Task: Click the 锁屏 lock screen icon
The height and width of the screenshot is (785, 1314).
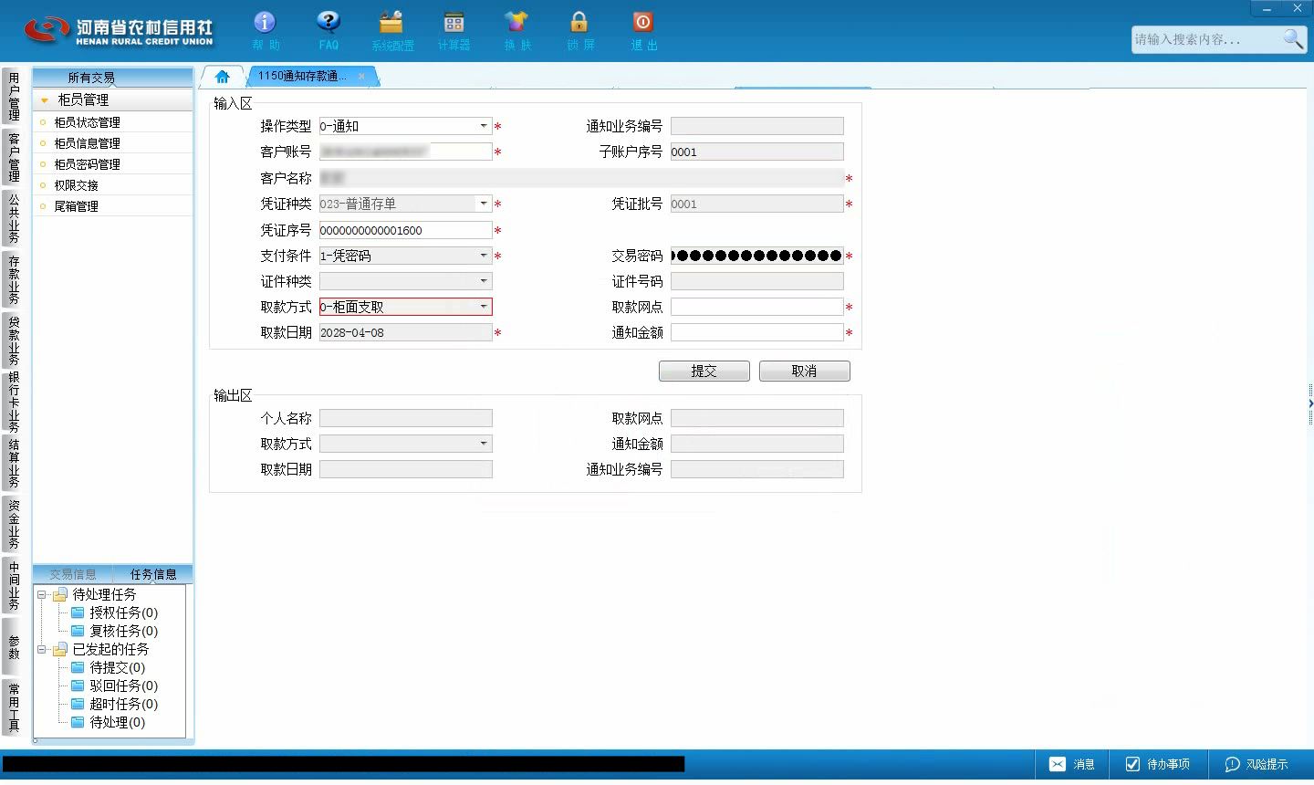Action: click(579, 23)
